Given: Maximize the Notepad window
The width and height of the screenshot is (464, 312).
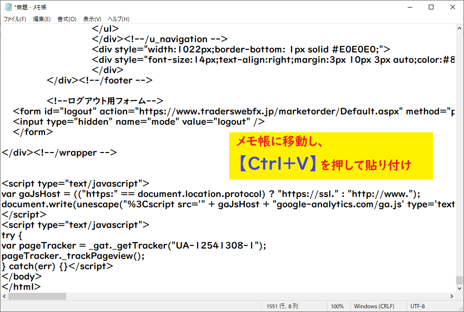Looking at the screenshot, I should [x=431, y=7].
